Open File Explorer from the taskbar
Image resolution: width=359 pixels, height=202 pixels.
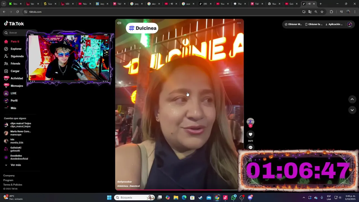click(x=176, y=198)
